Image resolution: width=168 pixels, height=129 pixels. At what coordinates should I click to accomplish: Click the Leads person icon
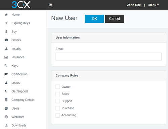(6, 83)
